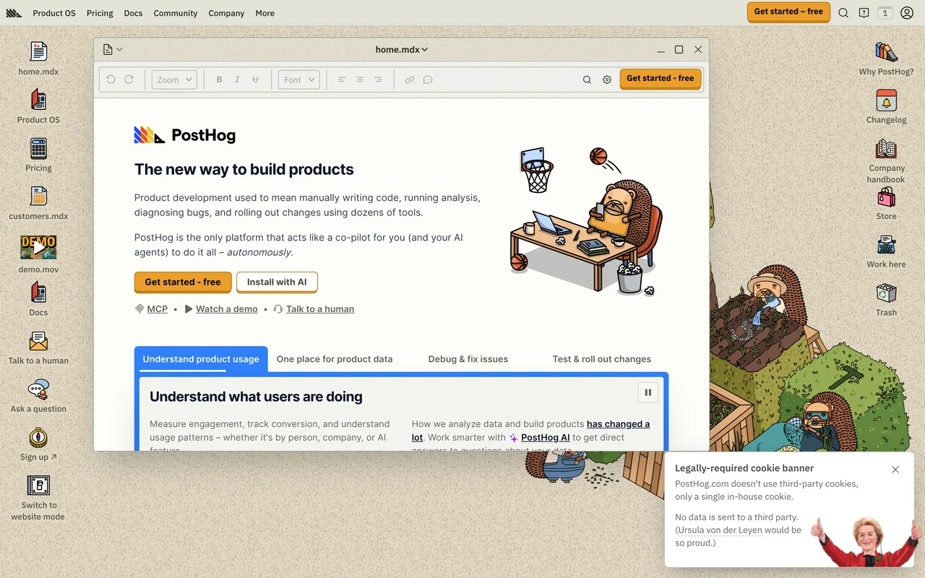Image resolution: width=925 pixels, height=578 pixels.
Task: Click the undo icon in editor toolbar
Action: [111, 79]
